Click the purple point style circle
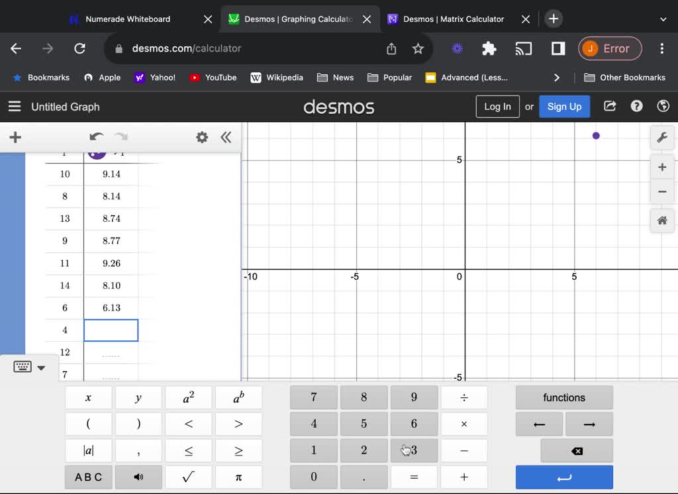Screen dimensions: 678x494 coord(97,152)
